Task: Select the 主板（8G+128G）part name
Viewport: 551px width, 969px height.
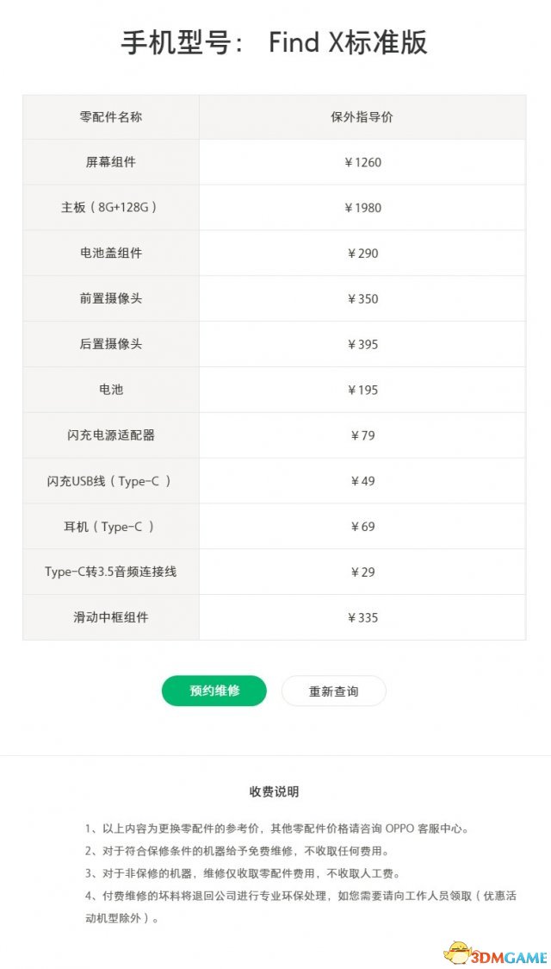Action: coord(110,208)
